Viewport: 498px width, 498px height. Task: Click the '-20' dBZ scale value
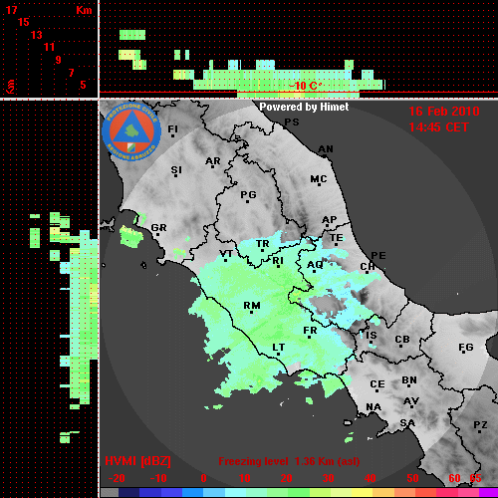coord(117,478)
